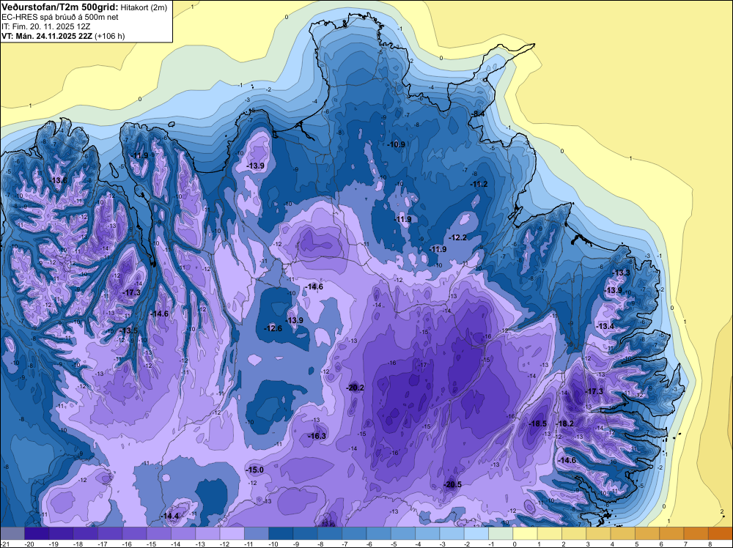Click the -20.5 temperature value on map
The width and height of the screenshot is (733, 548).
tap(452, 484)
